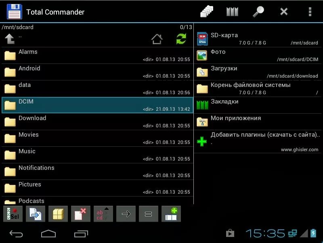323x243 pixels.
Task: Open Корень файловой системы entry
Action: point(258,89)
